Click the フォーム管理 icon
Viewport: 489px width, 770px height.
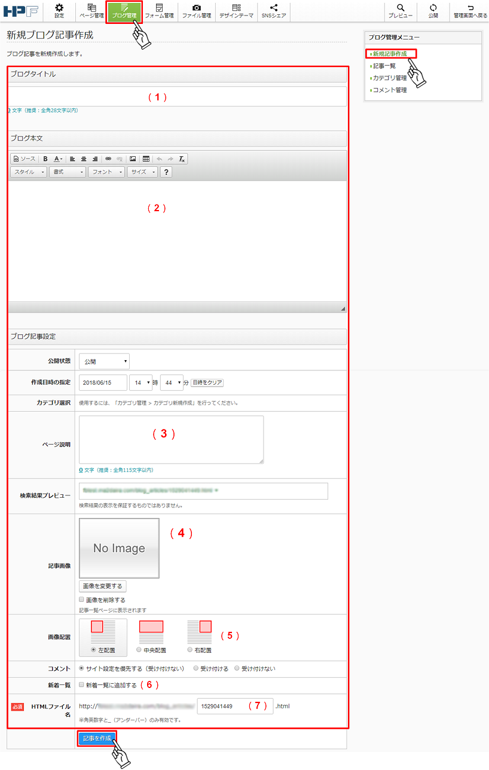[x=161, y=11]
